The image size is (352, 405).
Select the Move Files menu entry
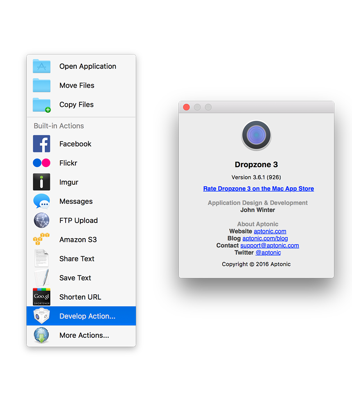81,85
